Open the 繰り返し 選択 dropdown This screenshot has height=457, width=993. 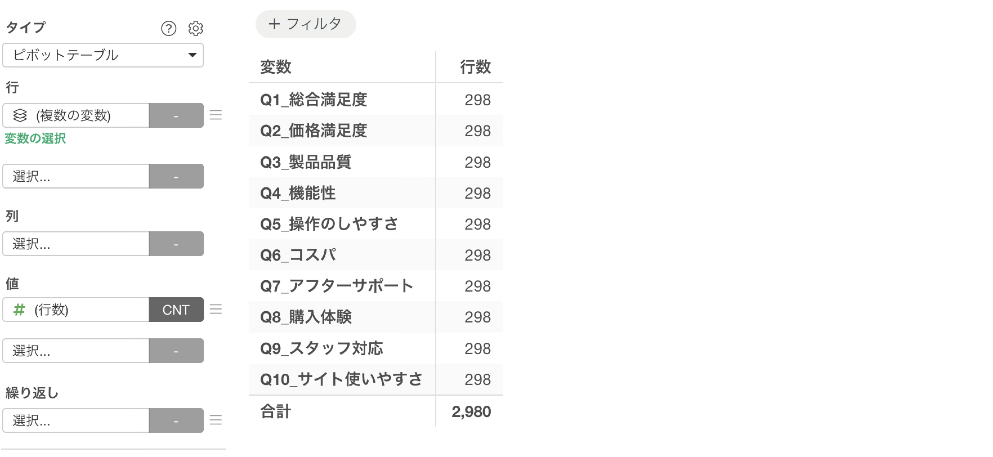click(76, 420)
